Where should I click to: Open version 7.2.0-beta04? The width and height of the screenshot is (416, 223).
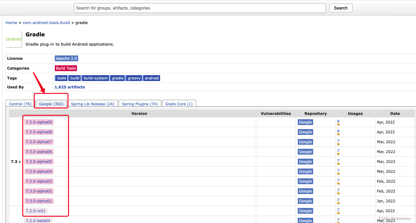coord(38,221)
